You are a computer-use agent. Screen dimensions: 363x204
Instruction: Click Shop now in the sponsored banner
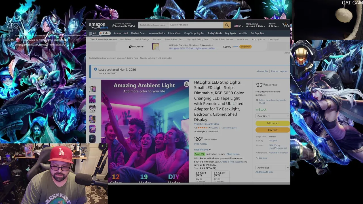point(245,46)
